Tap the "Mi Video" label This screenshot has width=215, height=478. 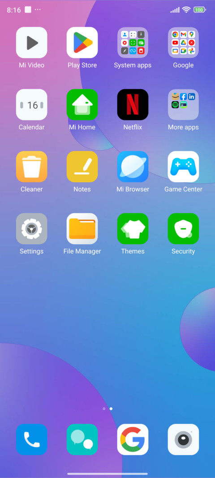click(x=32, y=65)
